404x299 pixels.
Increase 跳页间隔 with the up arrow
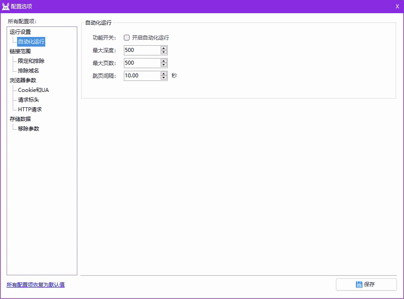(x=164, y=74)
